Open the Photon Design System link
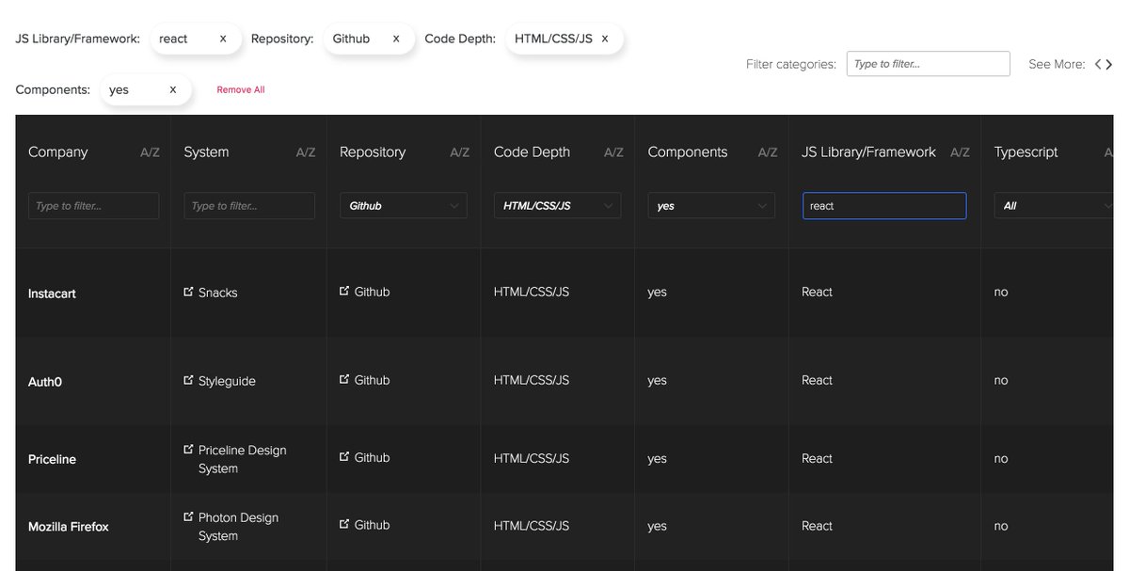This screenshot has height=571, width=1129. 231,527
